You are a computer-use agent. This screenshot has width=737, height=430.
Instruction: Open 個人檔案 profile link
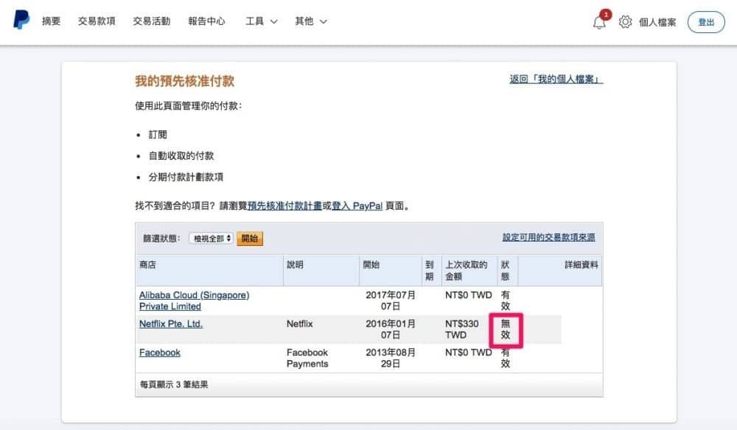[657, 22]
